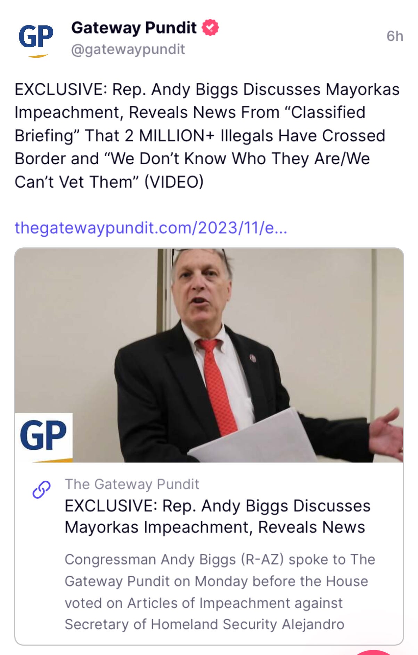The width and height of the screenshot is (418, 655).
Task: Click "Secretary of Homeland Security Alejandro" text line
Action: [204, 624]
